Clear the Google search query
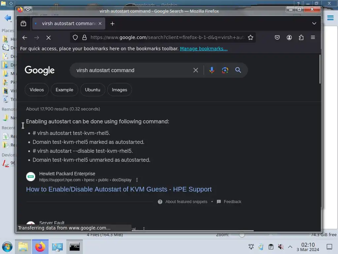 pos(196,70)
